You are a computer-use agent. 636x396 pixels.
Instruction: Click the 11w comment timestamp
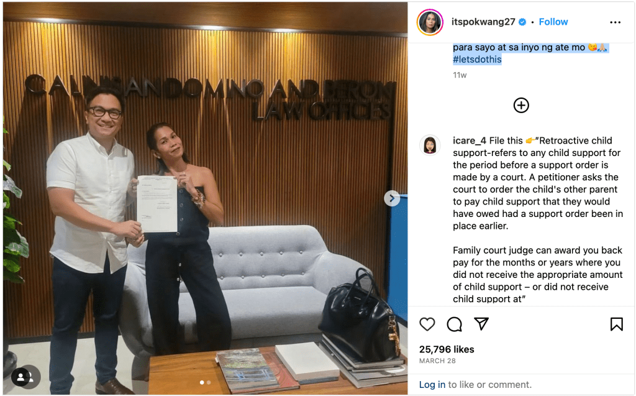click(x=460, y=75)
